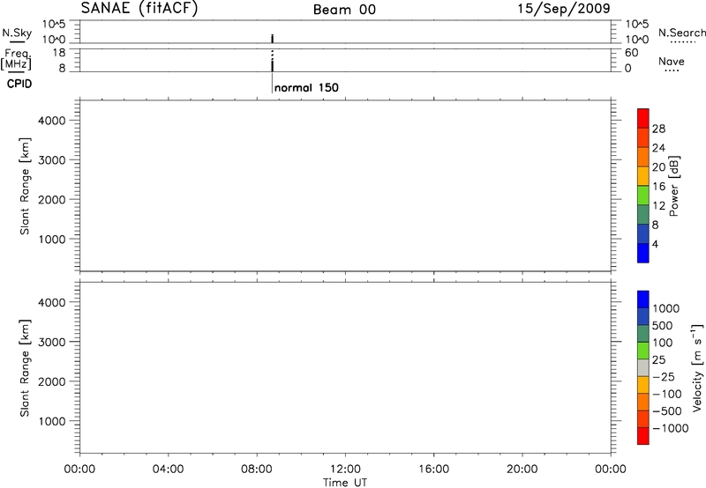706x488 pixels.
Task: Click the CPID label
Action: (19, 84)
